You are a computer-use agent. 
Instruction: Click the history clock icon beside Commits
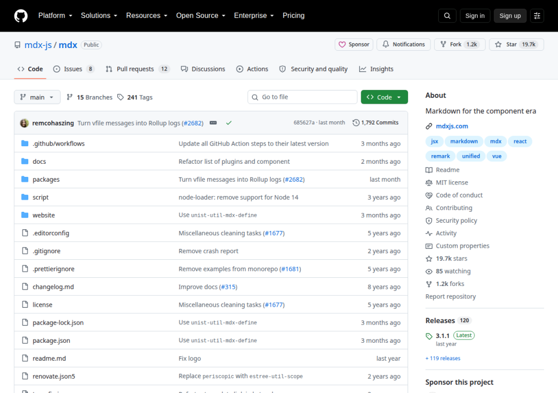click(356, 123)
